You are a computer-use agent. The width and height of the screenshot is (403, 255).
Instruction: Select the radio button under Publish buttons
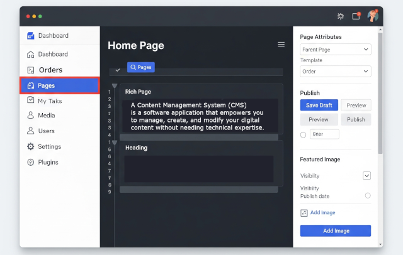click(x=303, y=134)
